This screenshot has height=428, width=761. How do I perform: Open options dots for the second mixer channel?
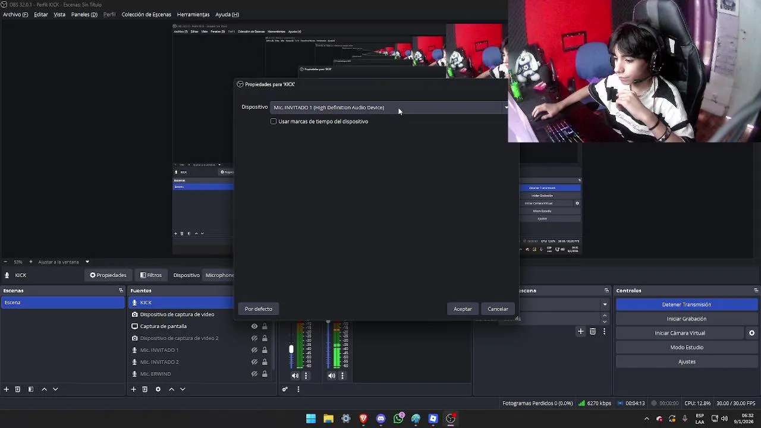(x=342, y=375)
